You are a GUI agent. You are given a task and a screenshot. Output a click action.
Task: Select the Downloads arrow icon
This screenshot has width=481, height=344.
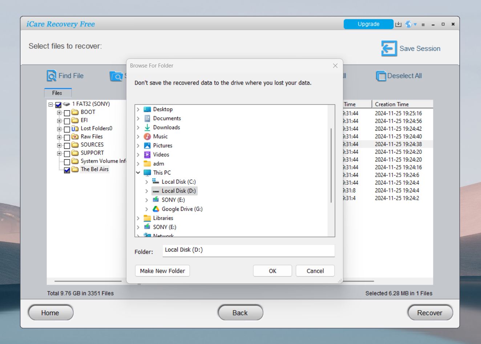pyautogui.click(x=147, y=127)
